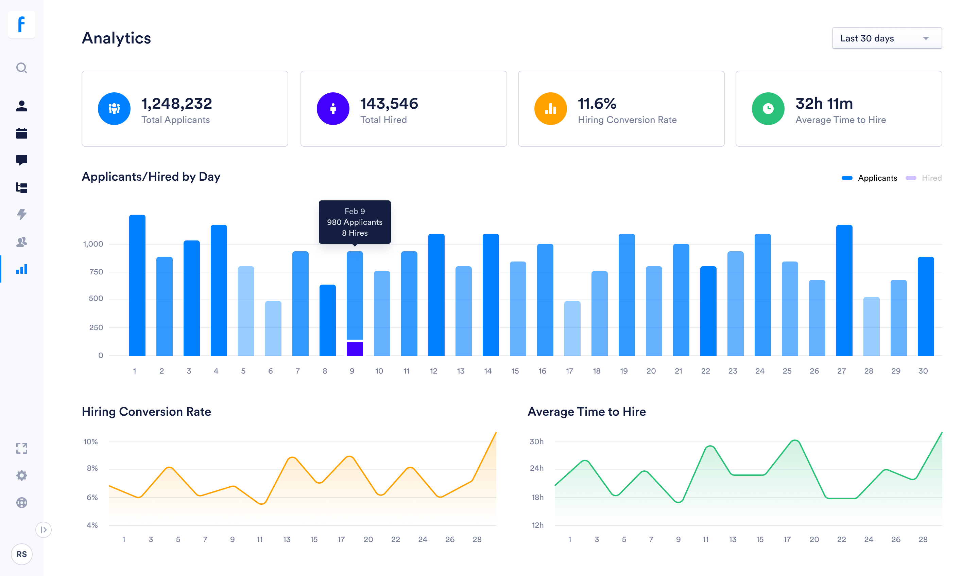Open the person profile sidebar icon
Screen dimensions: 979x576
(x=22, y=106)
